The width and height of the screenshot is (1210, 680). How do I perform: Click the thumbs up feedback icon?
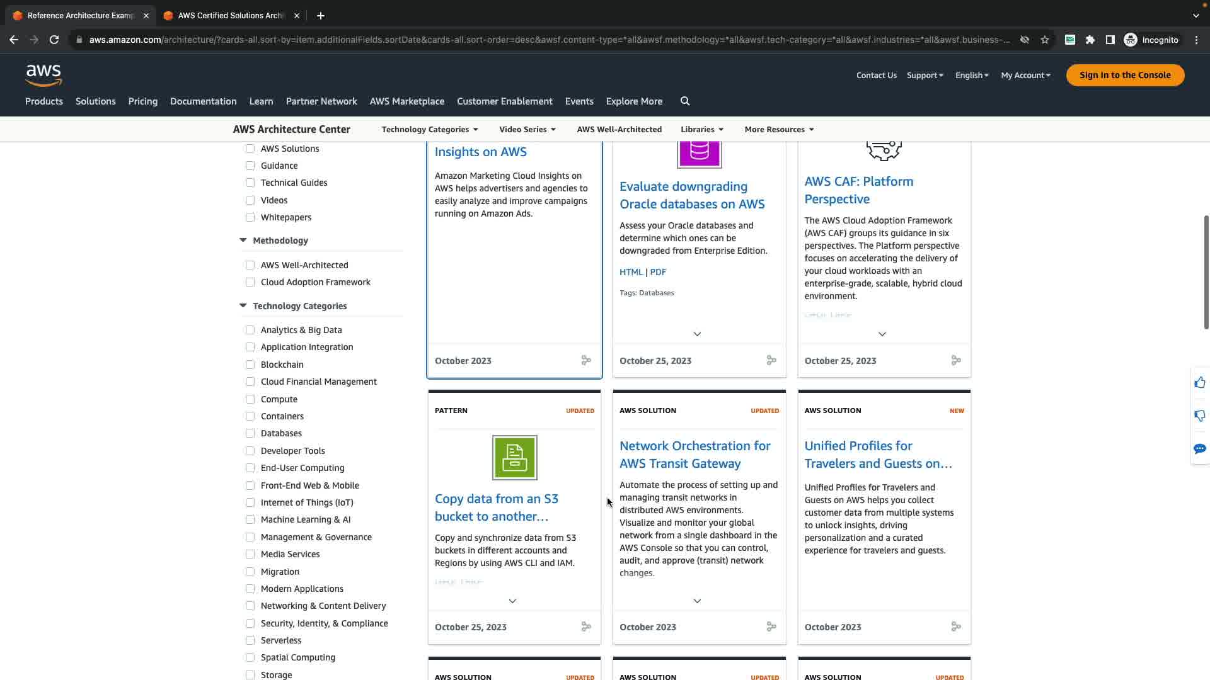pyautogui.click(x=1199, y=383)
